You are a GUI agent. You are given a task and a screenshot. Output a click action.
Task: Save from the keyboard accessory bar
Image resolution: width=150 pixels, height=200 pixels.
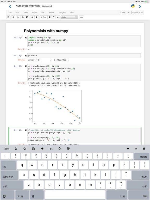point(33,149)
